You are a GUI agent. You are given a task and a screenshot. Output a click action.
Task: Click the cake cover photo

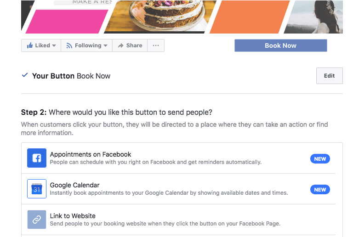pos(160,16)
